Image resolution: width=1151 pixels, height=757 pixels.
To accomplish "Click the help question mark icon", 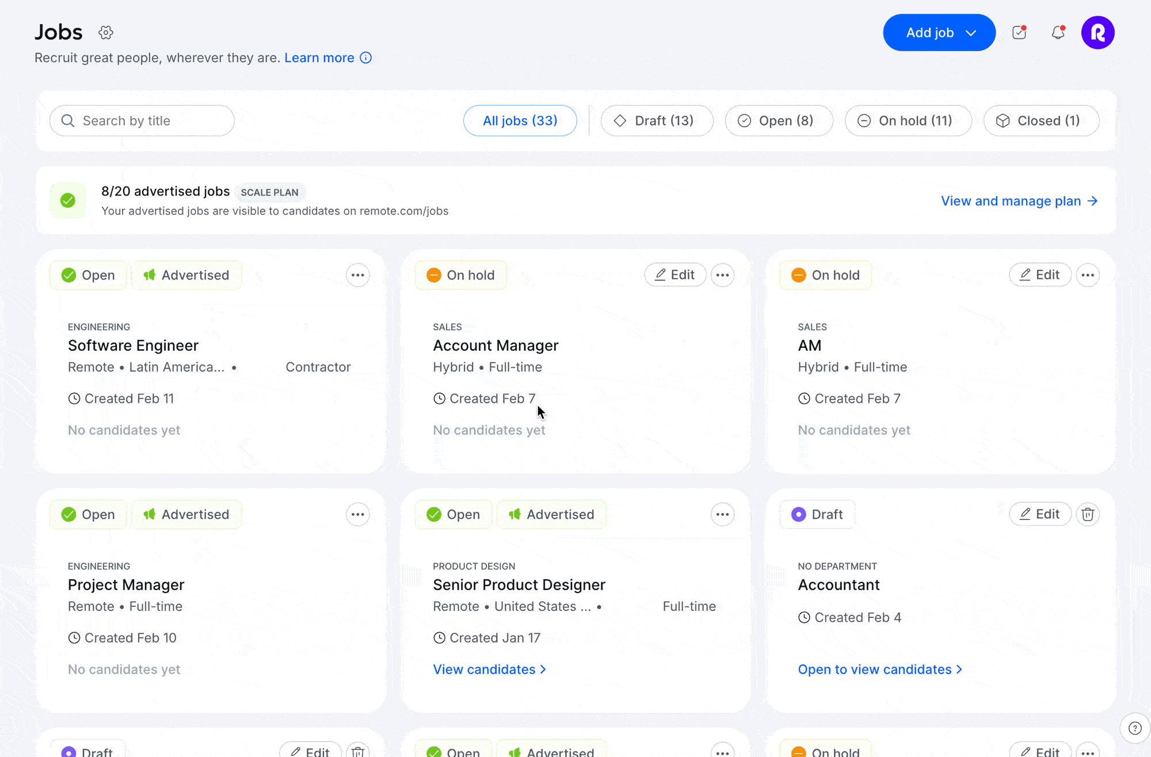I will point(1135,728).
